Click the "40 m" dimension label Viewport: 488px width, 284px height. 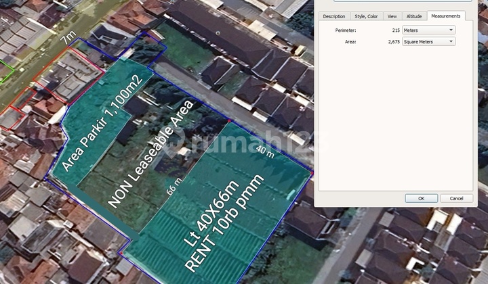click(x=266, y=150)
